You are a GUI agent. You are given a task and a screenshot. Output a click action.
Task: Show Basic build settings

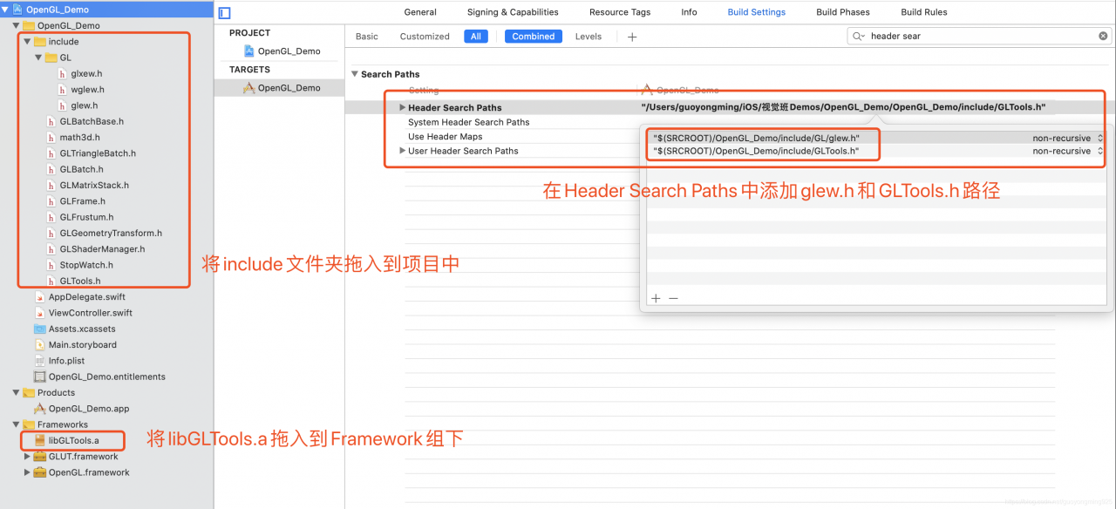367,37
